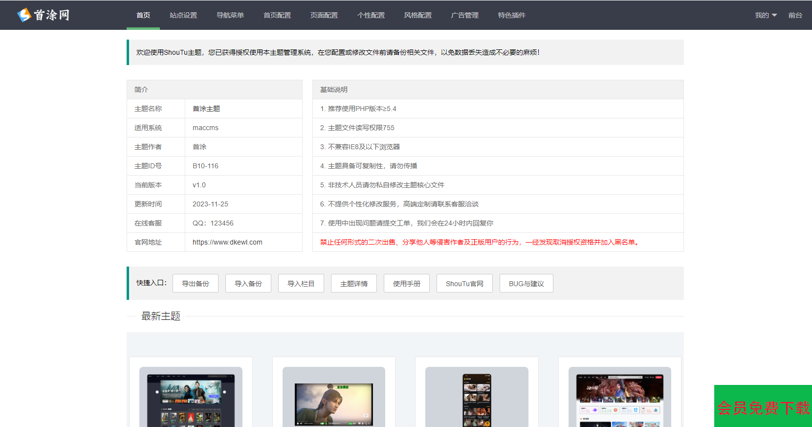Click the BUG与建议 button
Image resolution: width=812 pixels, height=427 pixels.
pyautogui.click(x=527, y=284)
